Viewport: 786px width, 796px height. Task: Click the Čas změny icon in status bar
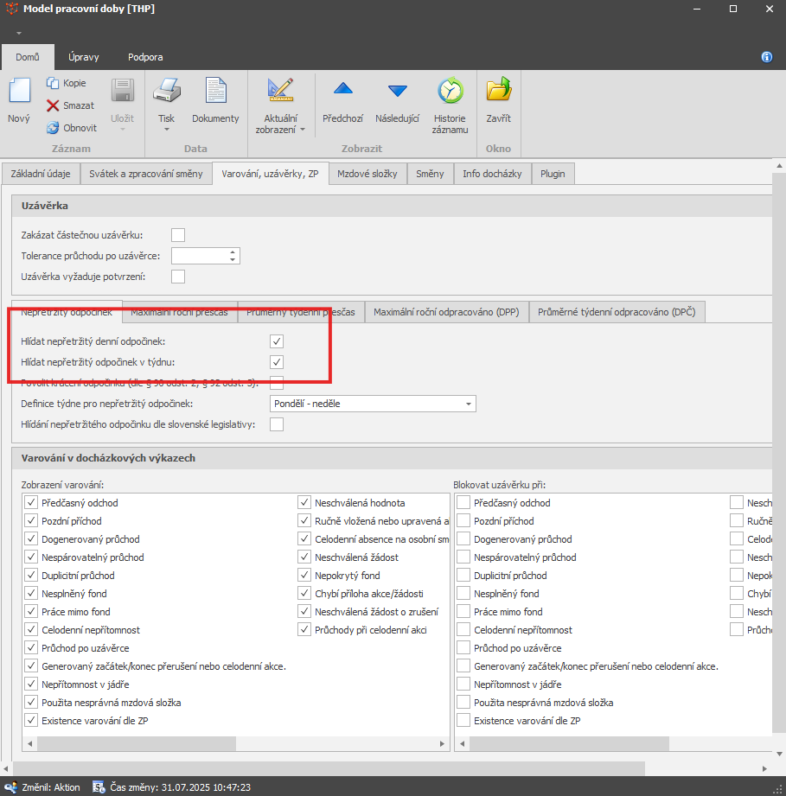point(99,787)
